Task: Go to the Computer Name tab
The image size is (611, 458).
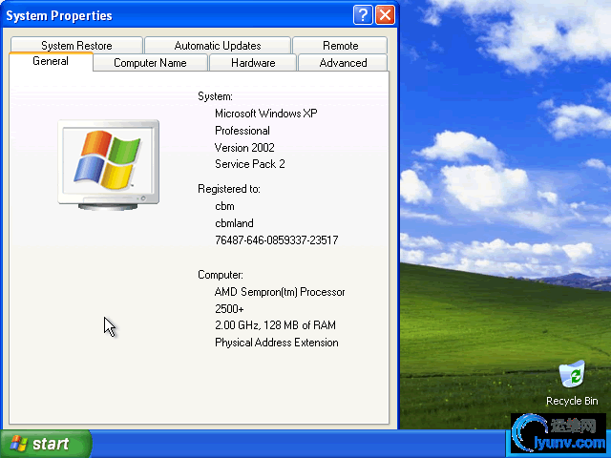Action: point(150,63)
